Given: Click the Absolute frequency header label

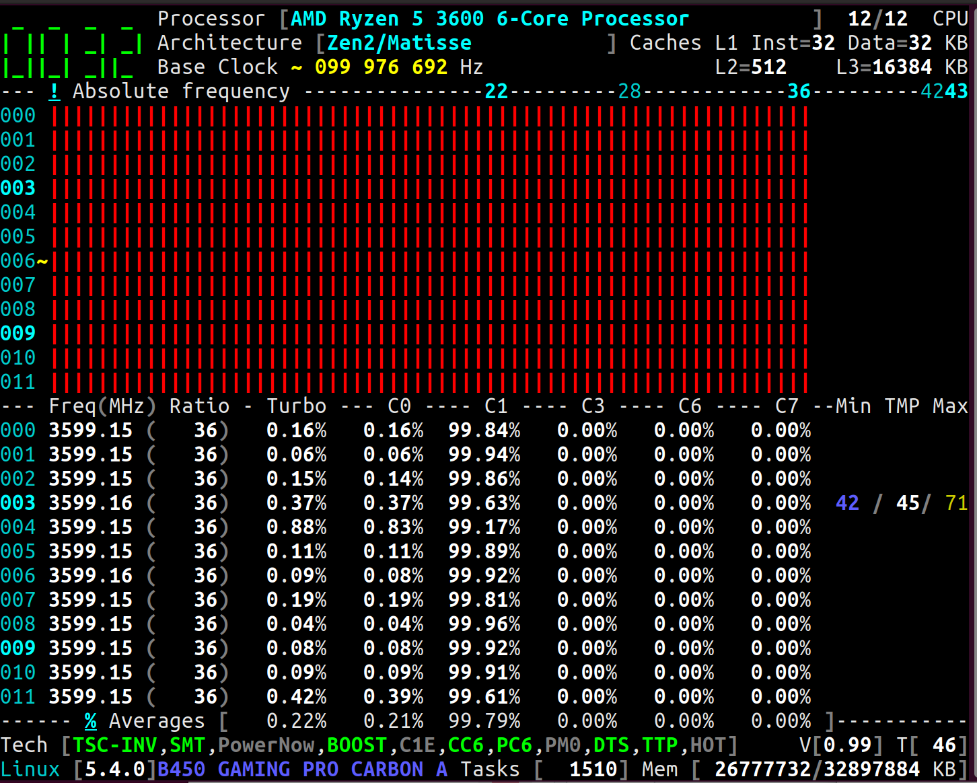Looking at the screenshot, I should click(181, 91).
